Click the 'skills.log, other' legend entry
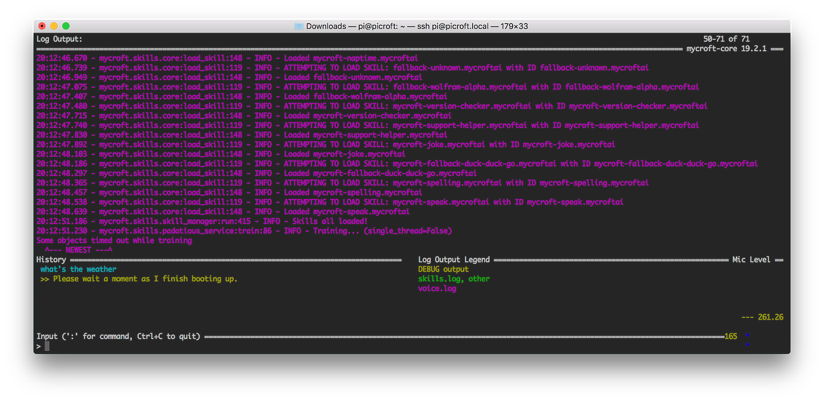This screenshot has width=824, height=402. point(454,278)
